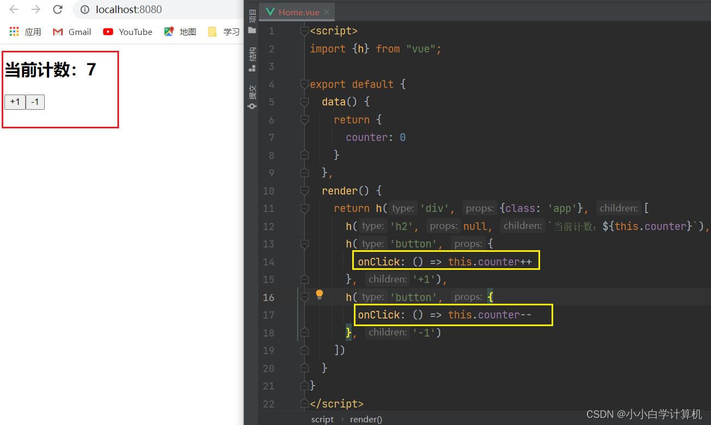This screenshot has height=425, width=711.
Task: Collapse second button h( fold at line 16
Action: [305, 297]
